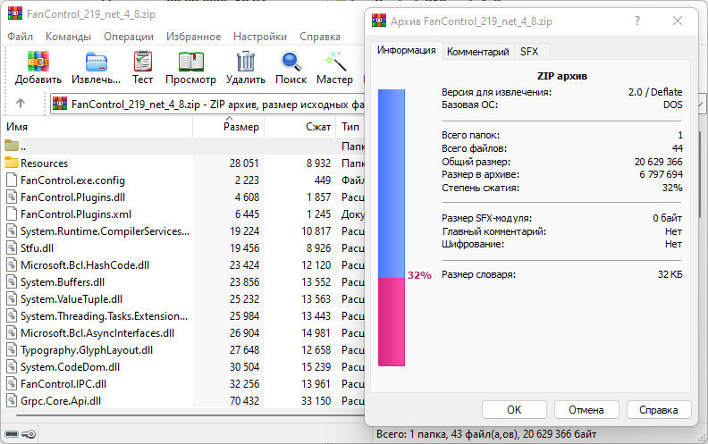
Task: Click the 2.0 / Deflate version value
Action: [x=655, y=92]
